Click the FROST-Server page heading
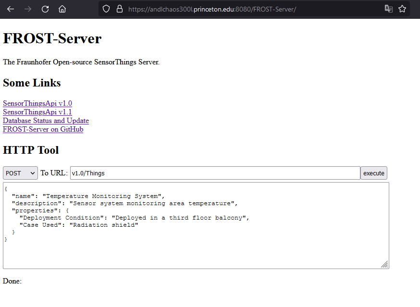Image resolution: width=420 pixels, height=307 pixels. (52, 38)
